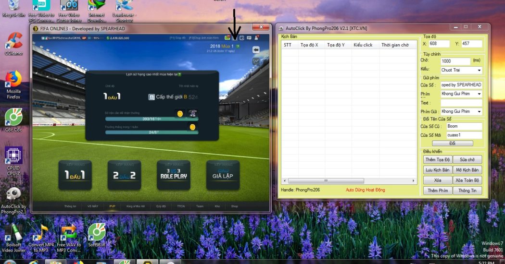
Task: Open Free Video Cutter Joiner shortcut
Action: (69, 10)
